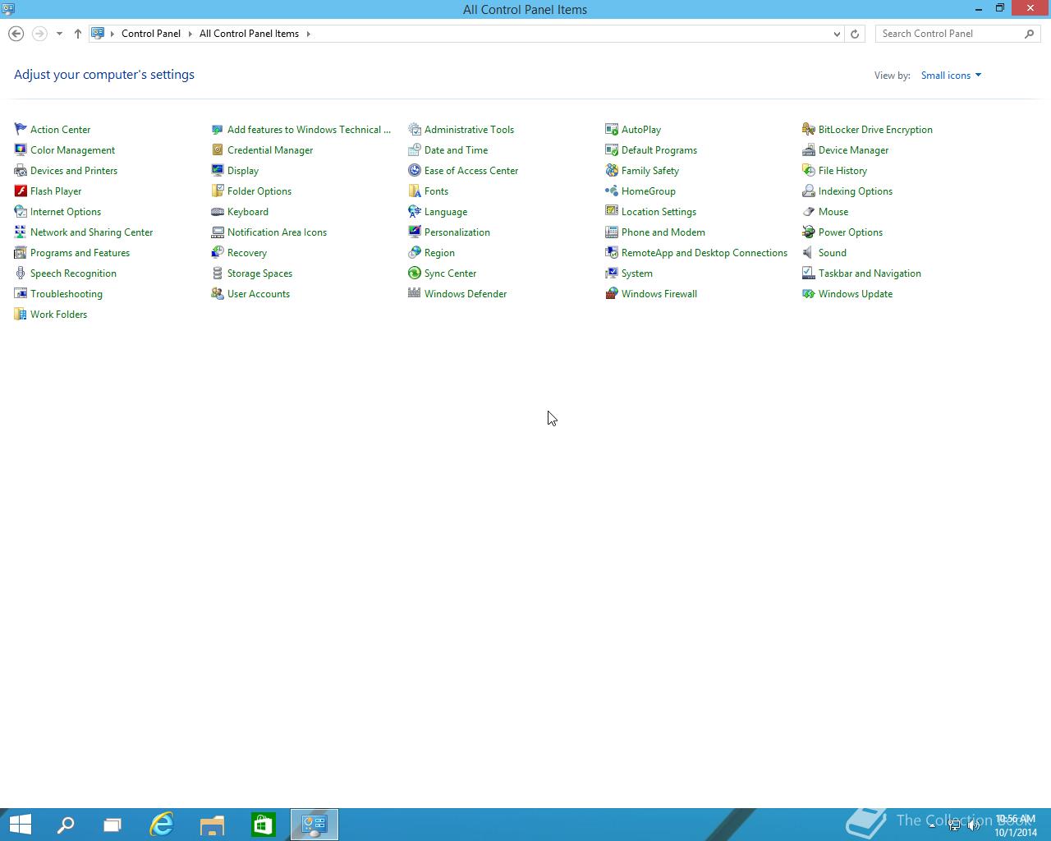This screenshot has height=841, width=1051.
Task: Click the User Accounts icon
Action: tap(218, 293)
